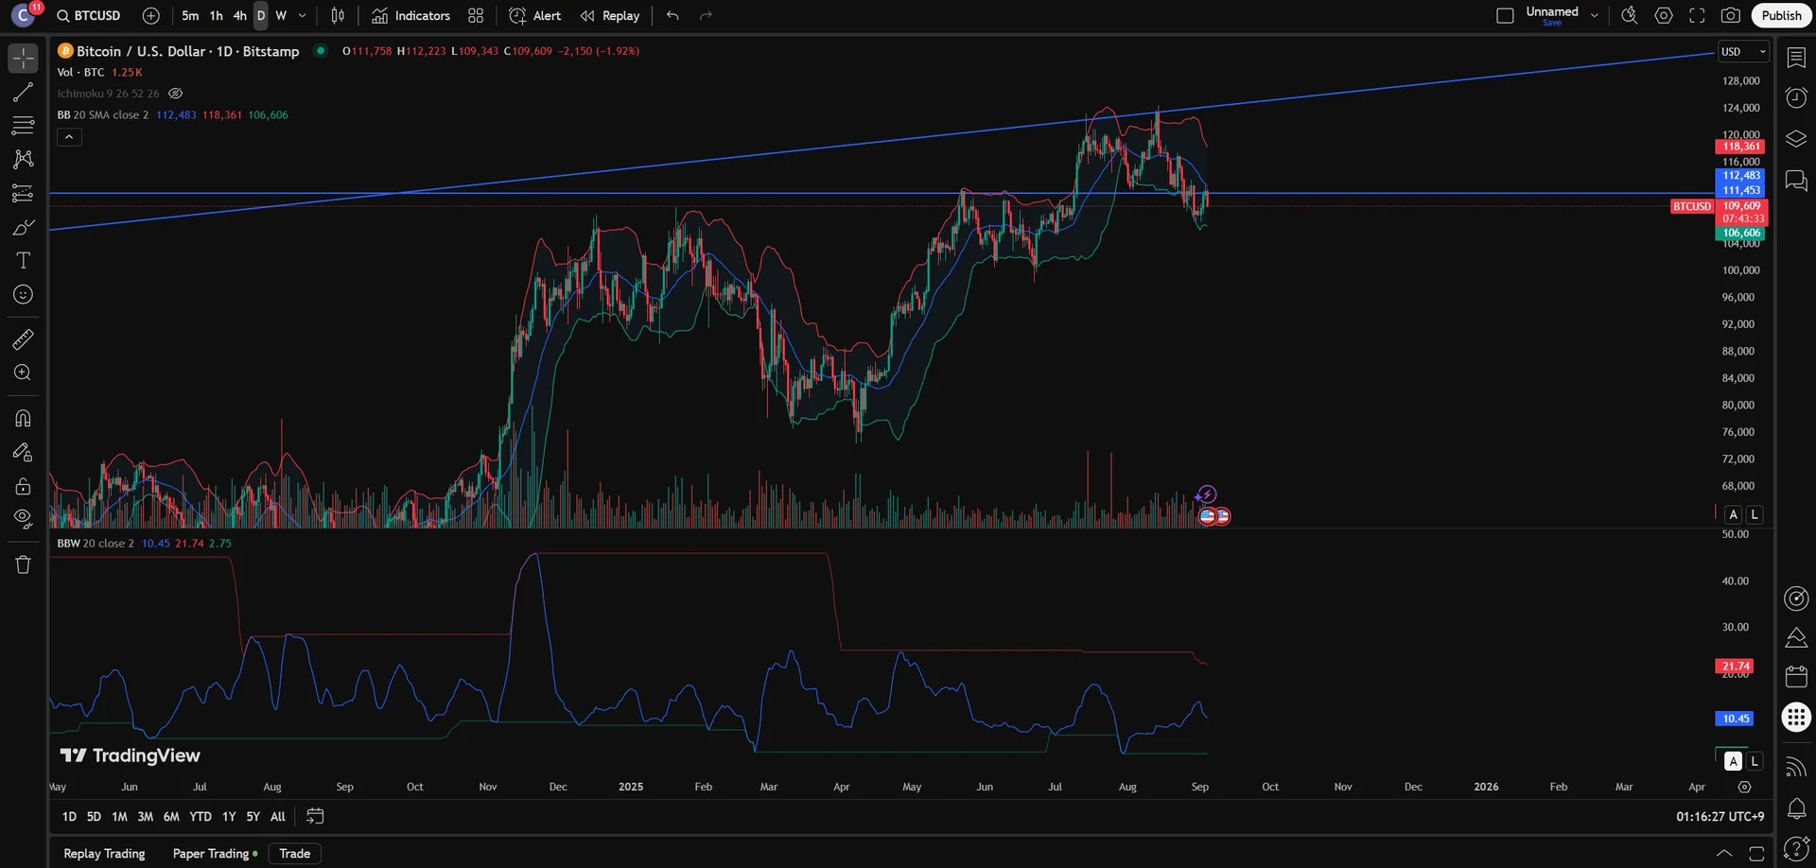Select the trend line drawing tool
This screenshot has height=868, width=1816.
coord(23,93)
